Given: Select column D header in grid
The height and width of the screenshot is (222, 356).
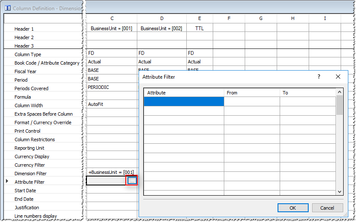Looking at the screenshot, I should coord(162,19).
